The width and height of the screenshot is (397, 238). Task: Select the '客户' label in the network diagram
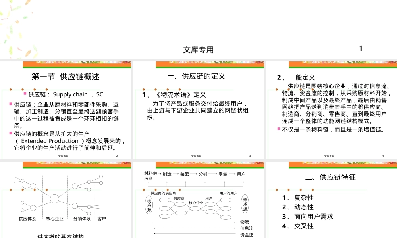(102, 219)
